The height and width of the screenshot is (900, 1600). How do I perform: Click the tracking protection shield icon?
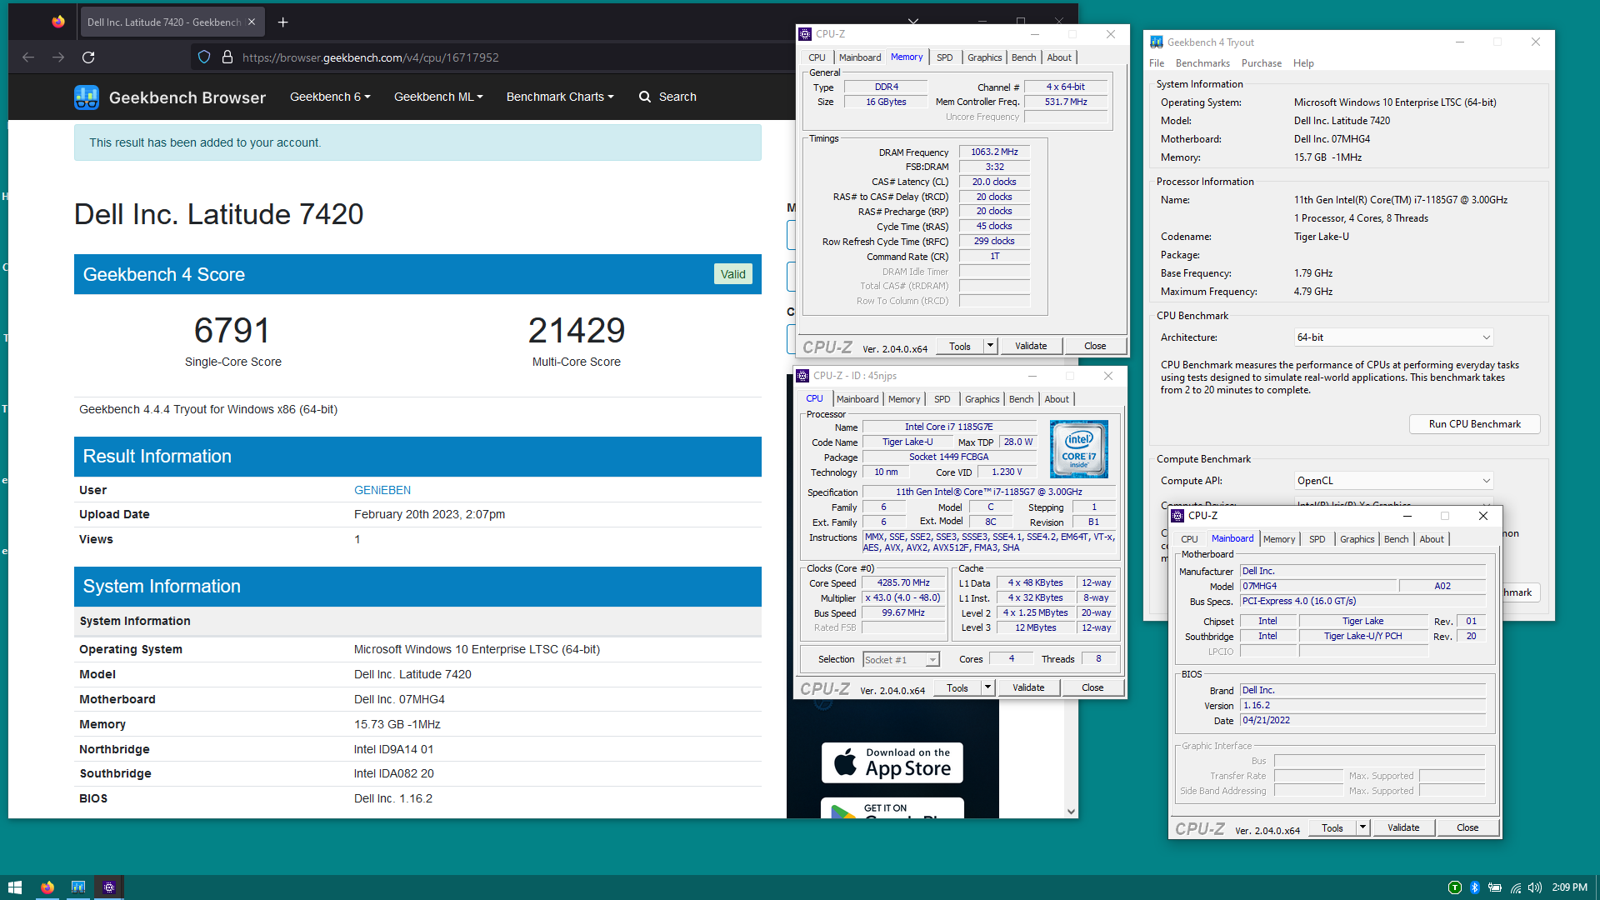click(x=204, y=57)
